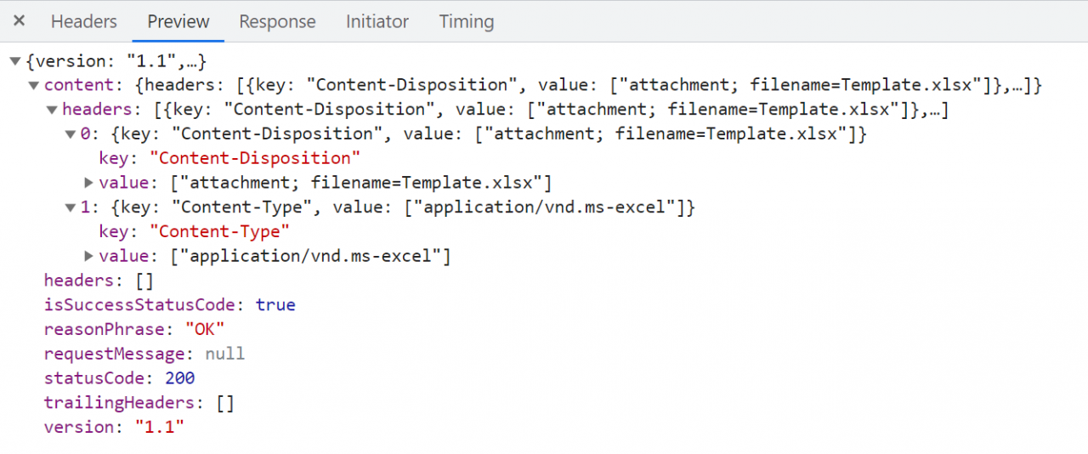
Task: Select the reasonPhrase "OK" row
Action: coord(134,329)
